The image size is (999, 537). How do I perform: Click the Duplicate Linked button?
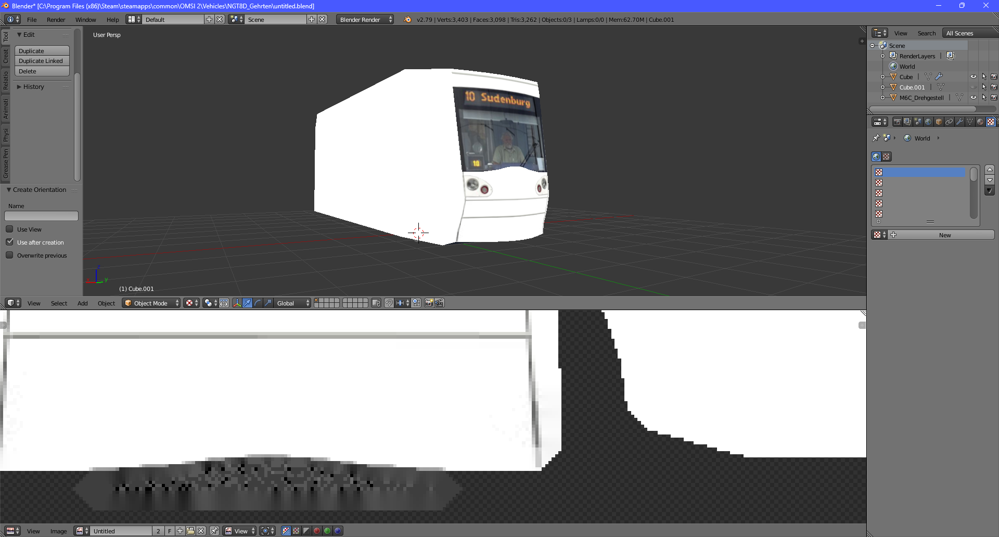(42, 61)
